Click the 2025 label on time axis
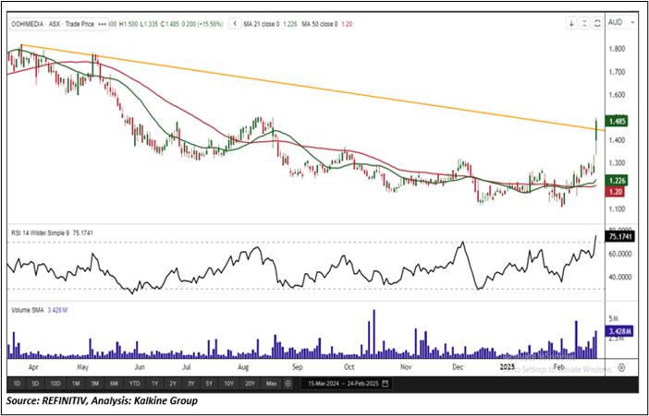Screen dimensions: 649x416 [507, 367]
